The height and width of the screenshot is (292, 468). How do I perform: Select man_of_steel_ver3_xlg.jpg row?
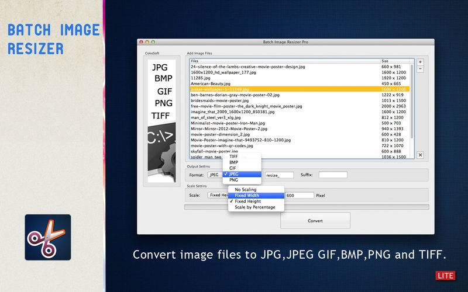coord(300,118)
